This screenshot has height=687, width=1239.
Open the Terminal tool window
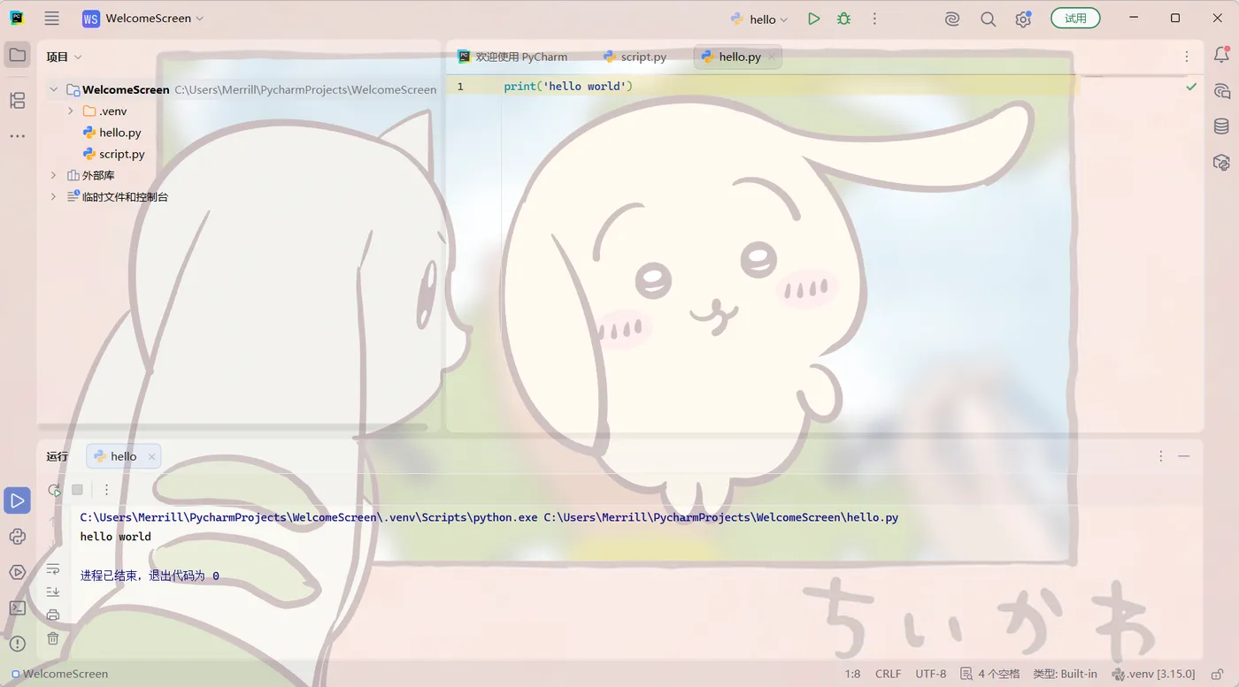(17, 607)
